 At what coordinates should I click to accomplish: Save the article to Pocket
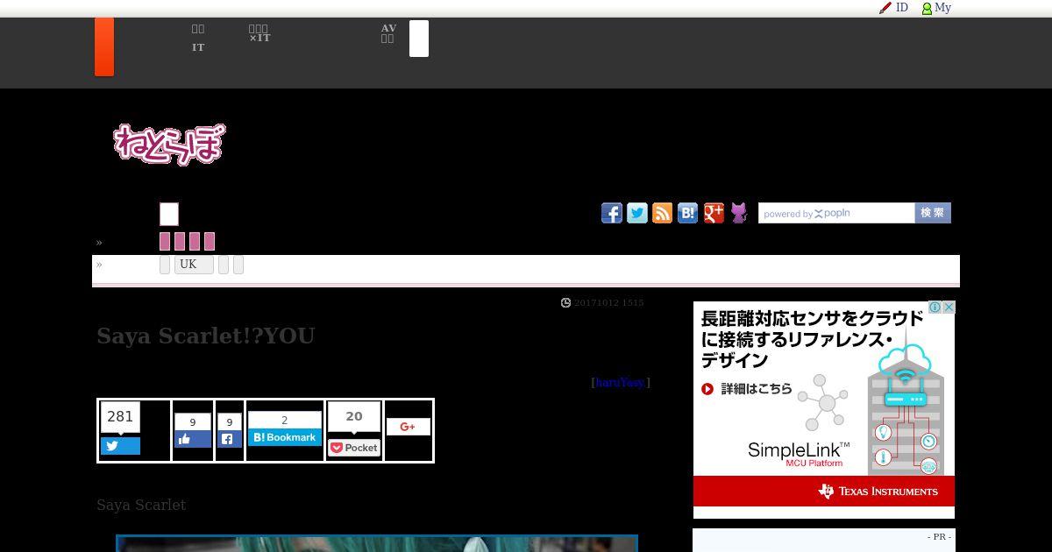[354, 448]
